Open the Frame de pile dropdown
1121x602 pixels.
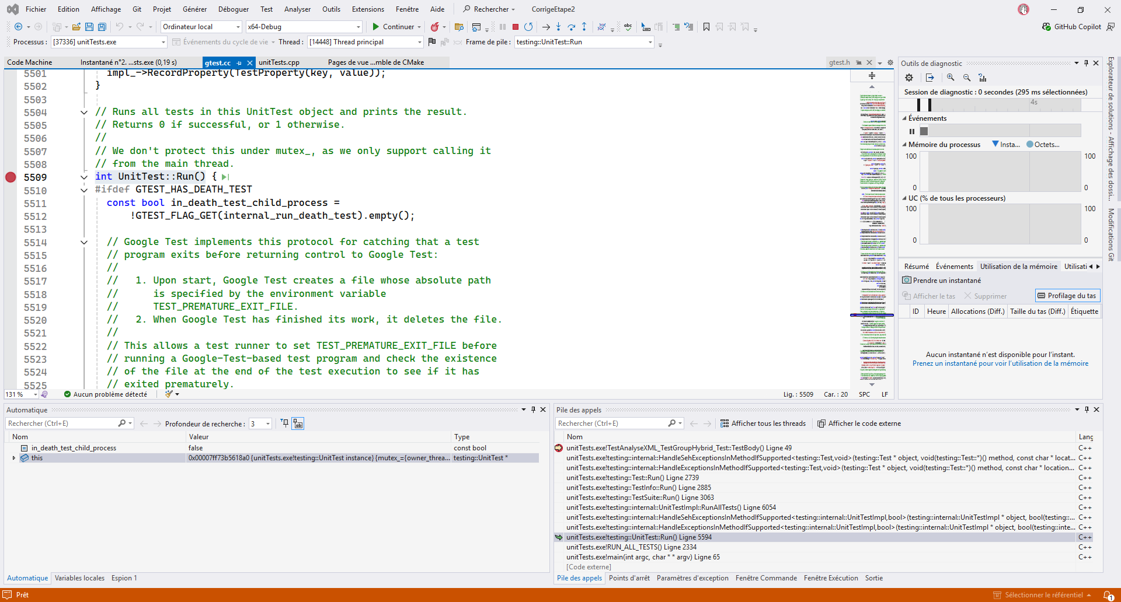584,42
